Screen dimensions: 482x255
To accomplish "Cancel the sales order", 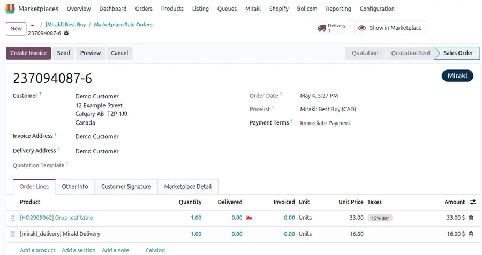I will pyautogui.click(x=119, y=53).
